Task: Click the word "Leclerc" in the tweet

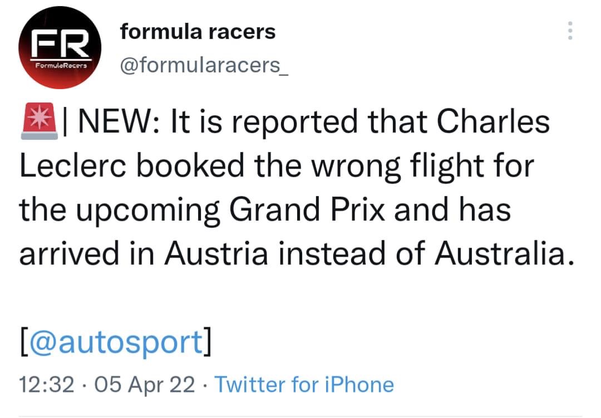Action: tap(75, 167)
